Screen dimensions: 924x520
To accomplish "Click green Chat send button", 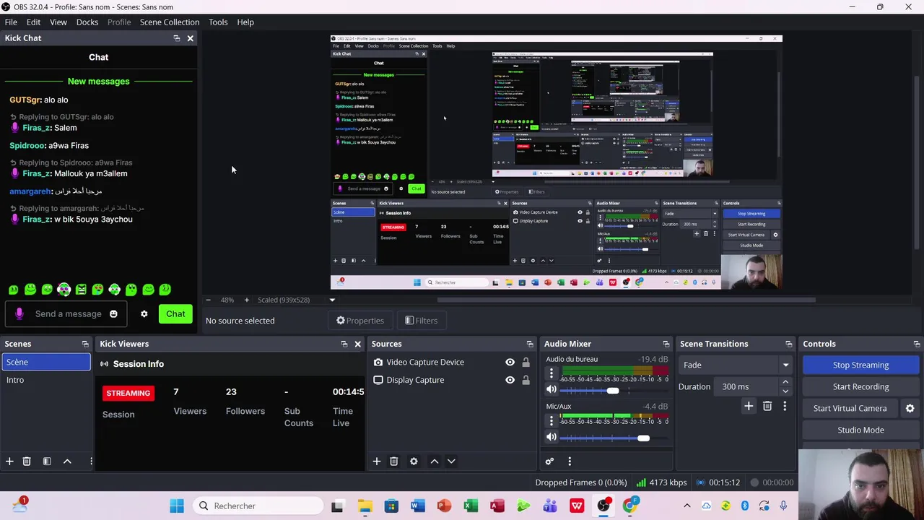I will point(175,313).
